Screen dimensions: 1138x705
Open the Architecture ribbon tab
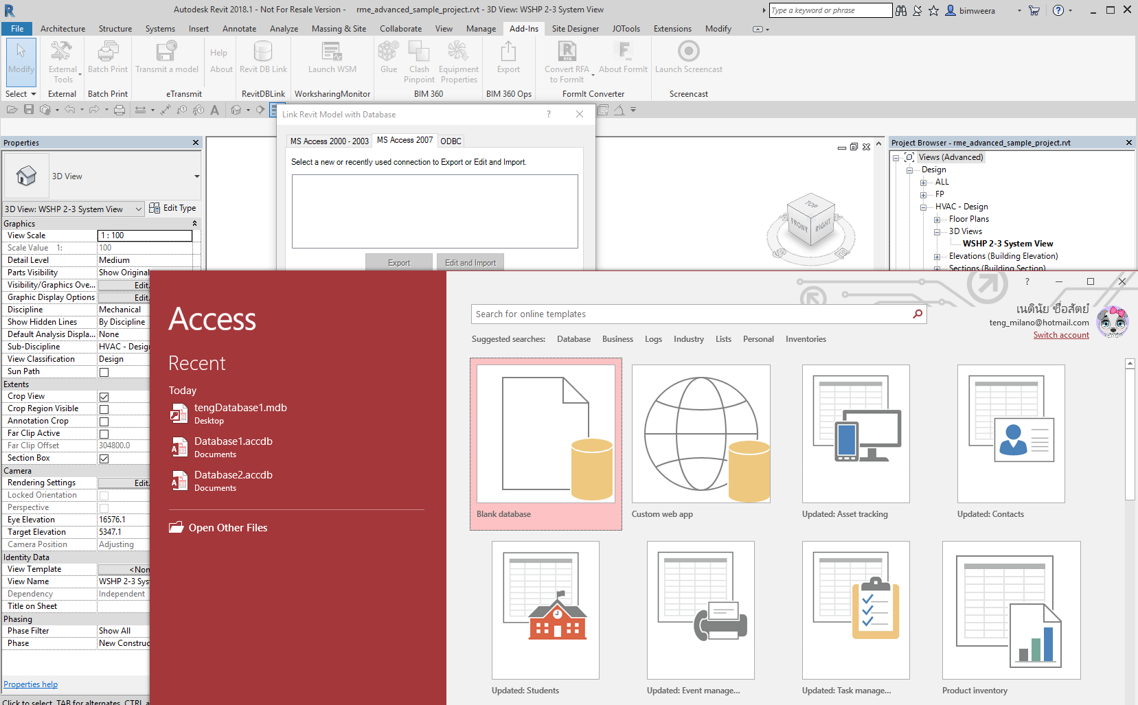point(62,29)
